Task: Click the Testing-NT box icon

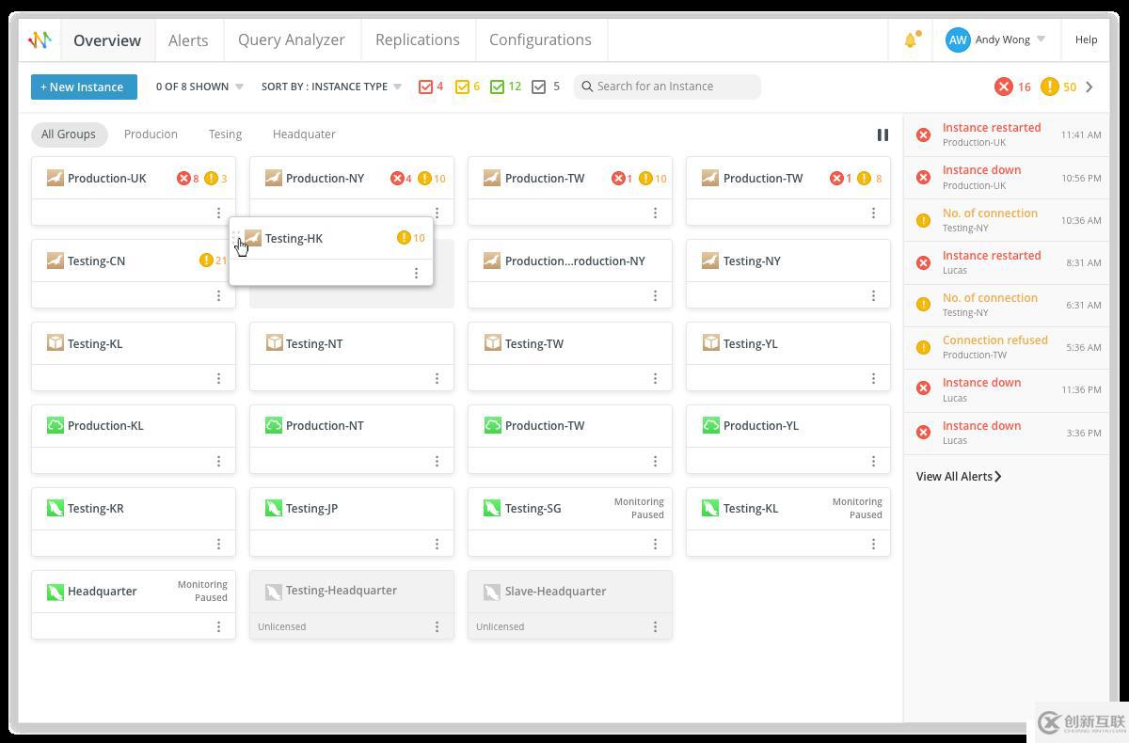Action: click(x=274, y=343)
